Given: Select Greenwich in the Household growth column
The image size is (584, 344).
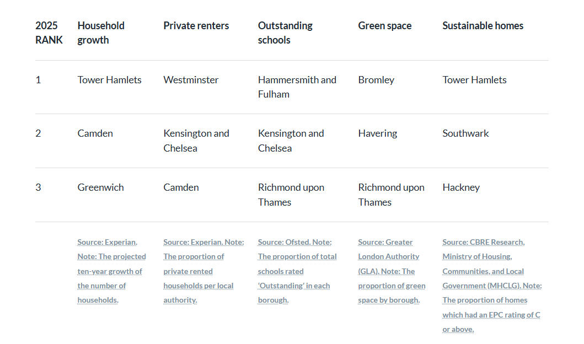Looking at the screenshot, I should point(100,187).
